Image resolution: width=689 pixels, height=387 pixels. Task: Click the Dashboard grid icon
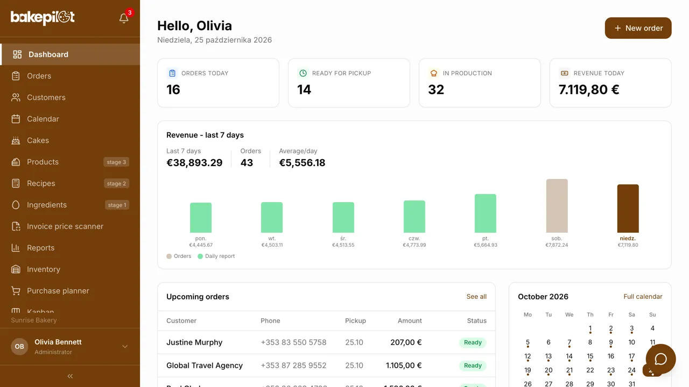pos(17,54)
